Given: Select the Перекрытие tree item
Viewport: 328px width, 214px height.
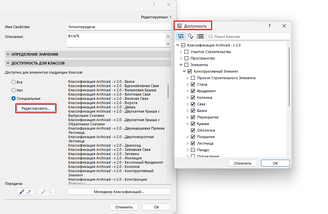Looking at the screenshot, I should pyautogui.click(x=208, y=117).
